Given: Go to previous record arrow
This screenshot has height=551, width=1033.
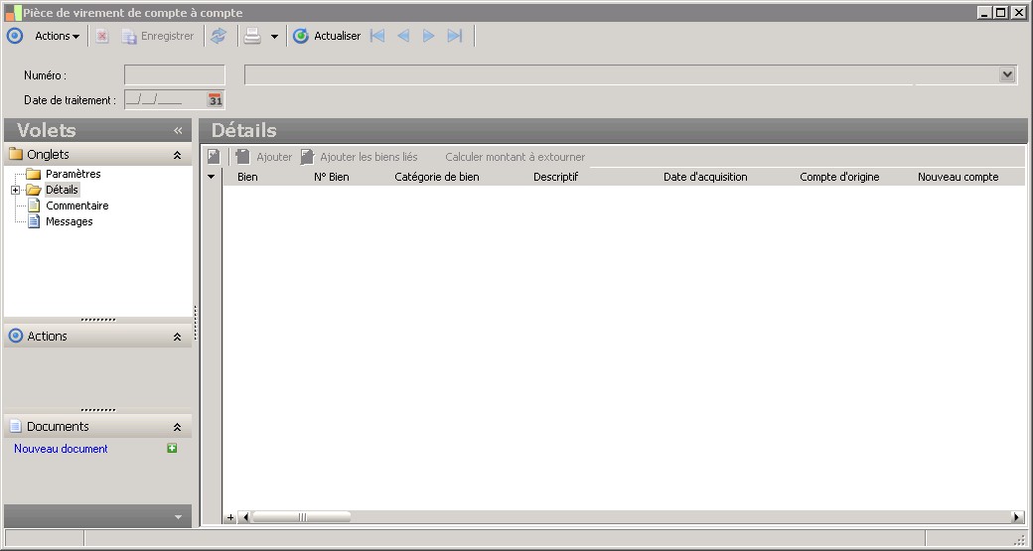Looking at the screenshot, I should click(403, 36).
